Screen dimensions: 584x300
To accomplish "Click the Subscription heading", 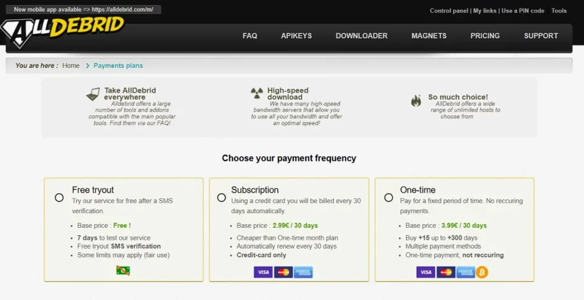I will tap(255, 190).
